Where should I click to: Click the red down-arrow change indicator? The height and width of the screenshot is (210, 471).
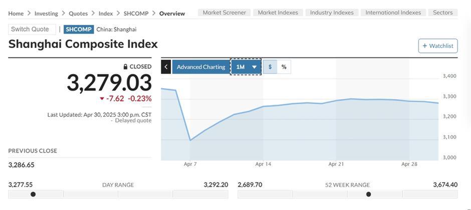click(102, 99)
